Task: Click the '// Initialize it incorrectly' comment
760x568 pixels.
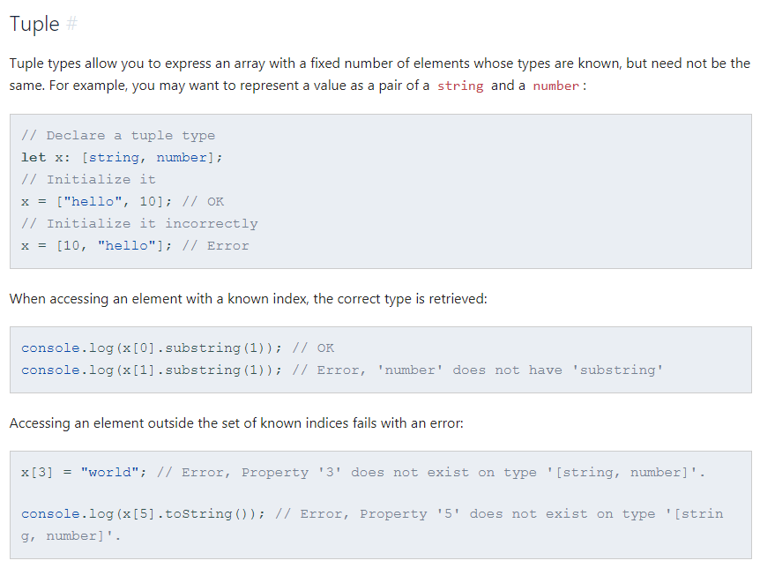Action: [x=139, y=224]
